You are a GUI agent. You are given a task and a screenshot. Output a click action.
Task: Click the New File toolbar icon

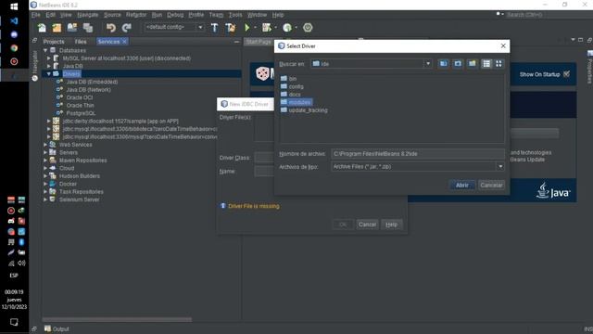42,28
